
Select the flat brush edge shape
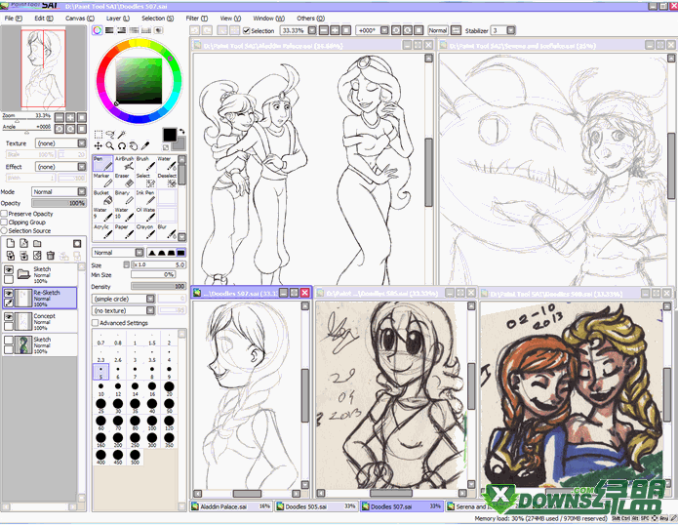[180, 253]
